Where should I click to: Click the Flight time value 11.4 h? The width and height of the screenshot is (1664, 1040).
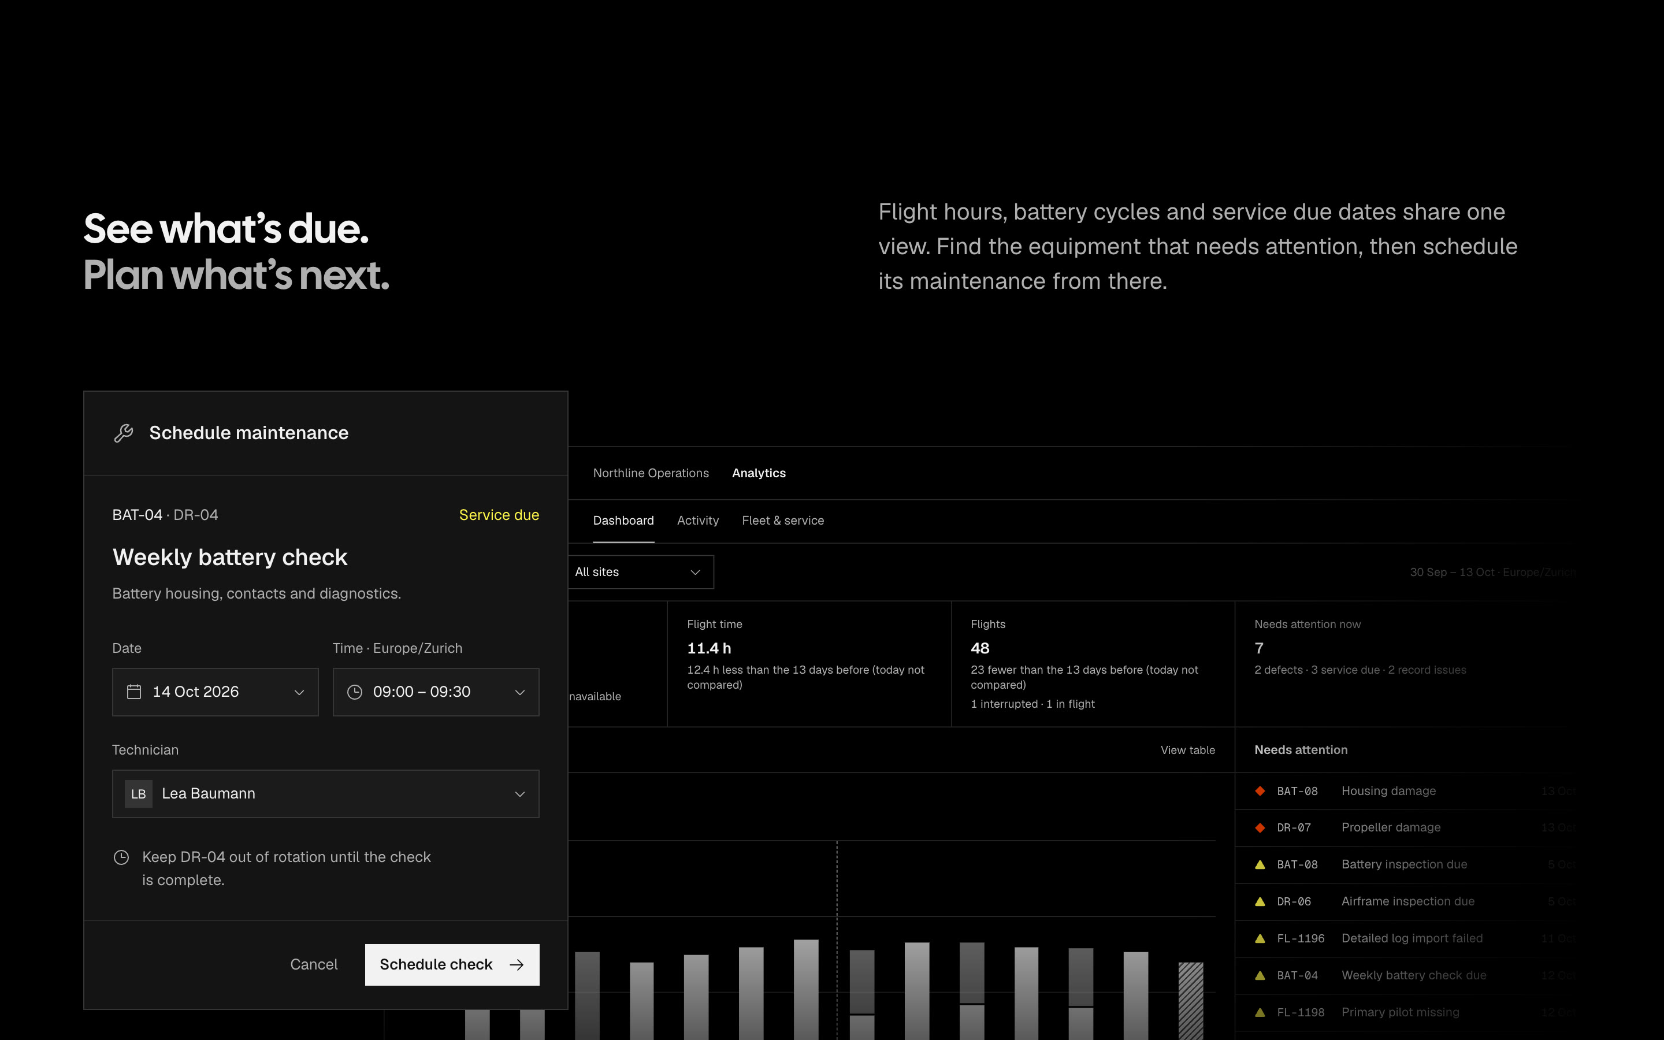709,649
